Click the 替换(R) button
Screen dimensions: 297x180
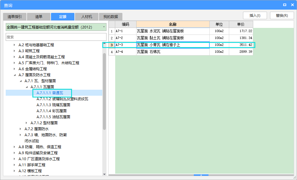281,15
